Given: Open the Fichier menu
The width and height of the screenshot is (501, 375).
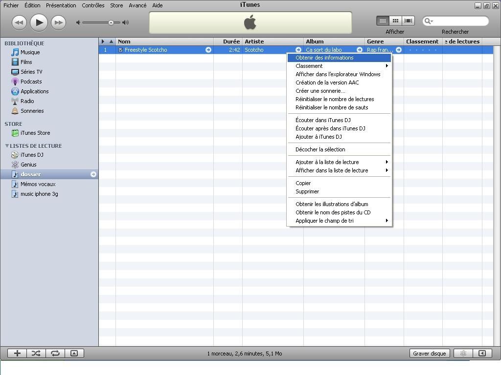Looking at the screenshot, I should [x=11, y=5].
